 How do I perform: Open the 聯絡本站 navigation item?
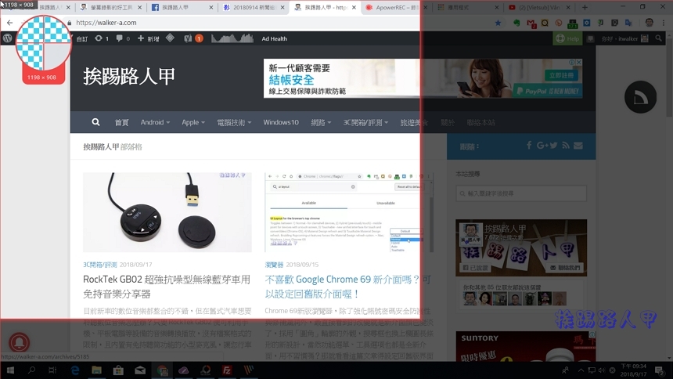480,122
